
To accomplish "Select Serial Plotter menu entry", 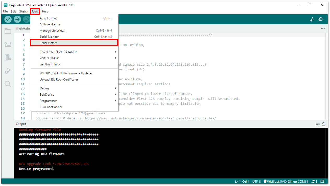I will (x=74, y=43).
